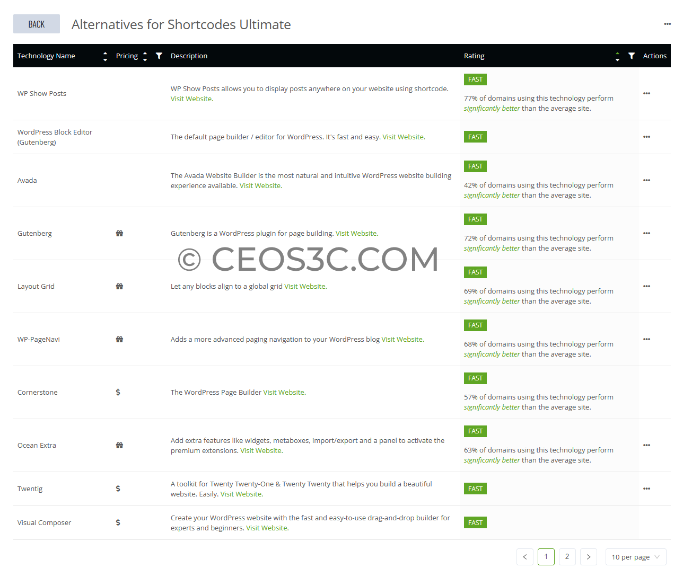The width and height of the screenshot is (683, 577).
Task: Open actions menu for Layout Grid
Action: [646, 286]
